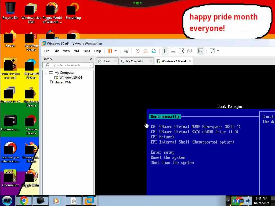275x206 pixels.
Task: Open the Insaniquarium Deluxe desktop icon
Action: pos(31,152)
